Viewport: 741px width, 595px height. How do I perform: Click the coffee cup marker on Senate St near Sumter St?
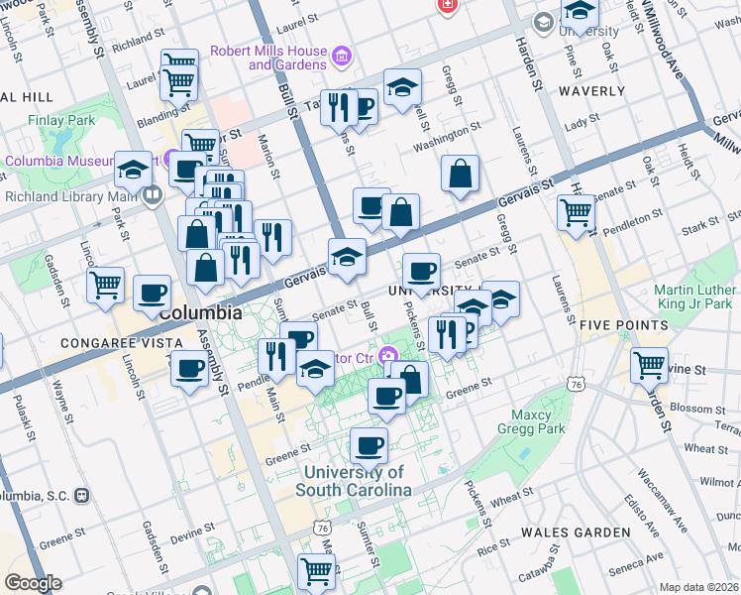coord(302,333)
